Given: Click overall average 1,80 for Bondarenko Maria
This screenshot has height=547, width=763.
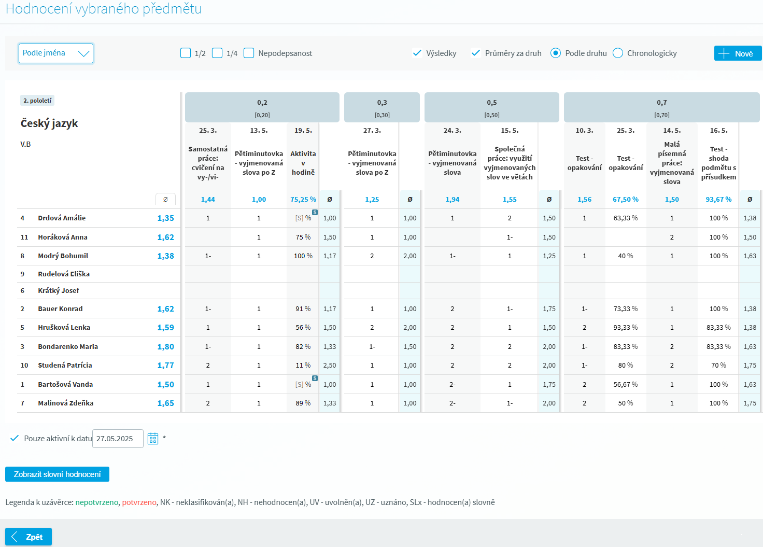Looking at the screenshot, I should 166,347.
